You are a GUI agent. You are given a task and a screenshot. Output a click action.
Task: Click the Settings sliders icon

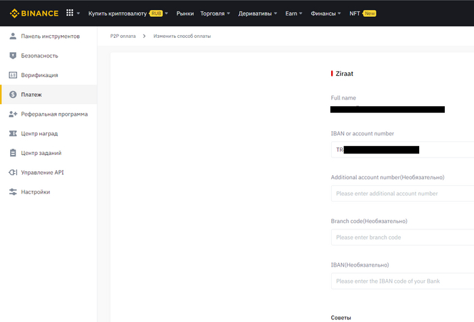(13, 192)
